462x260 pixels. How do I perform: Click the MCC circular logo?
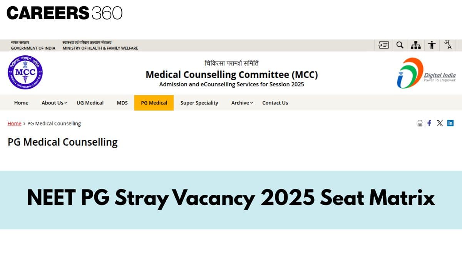point(25,73)
